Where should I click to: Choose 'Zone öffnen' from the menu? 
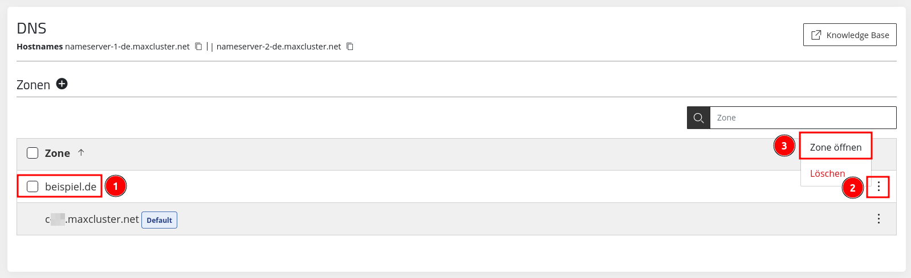(x=836, y=147)
